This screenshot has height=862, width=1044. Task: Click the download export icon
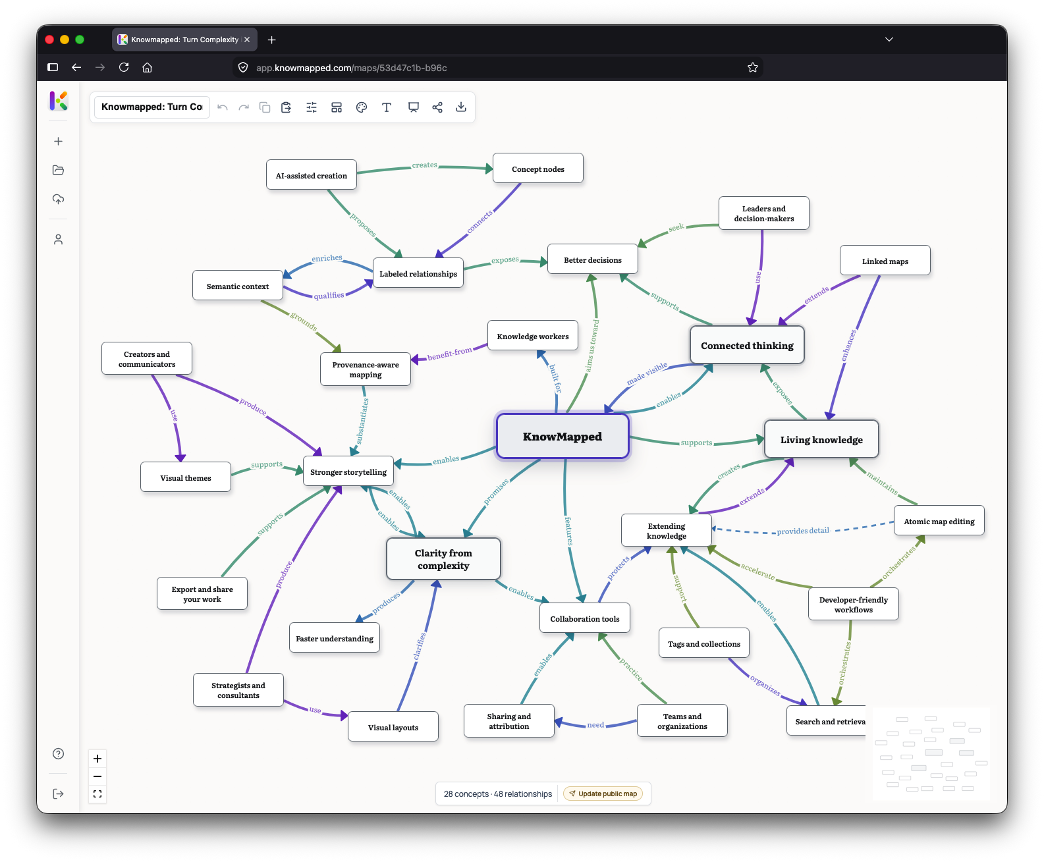pyautogui.click(x=461, y=107)
